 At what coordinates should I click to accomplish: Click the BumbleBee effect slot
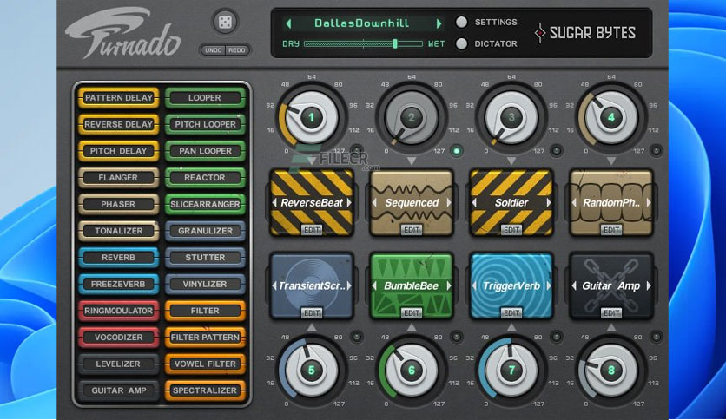pos(412,285)
